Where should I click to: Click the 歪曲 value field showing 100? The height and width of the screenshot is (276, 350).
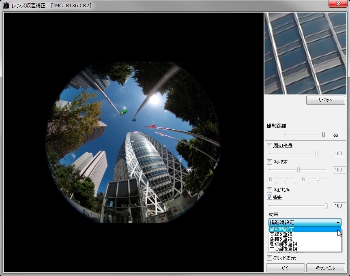[x=339, y=205]
